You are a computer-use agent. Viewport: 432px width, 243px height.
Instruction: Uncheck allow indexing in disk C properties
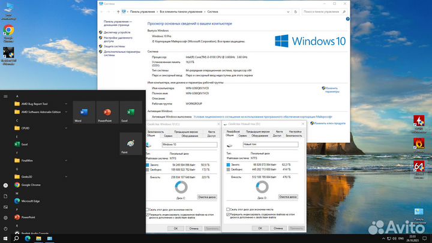pos(147,214)
